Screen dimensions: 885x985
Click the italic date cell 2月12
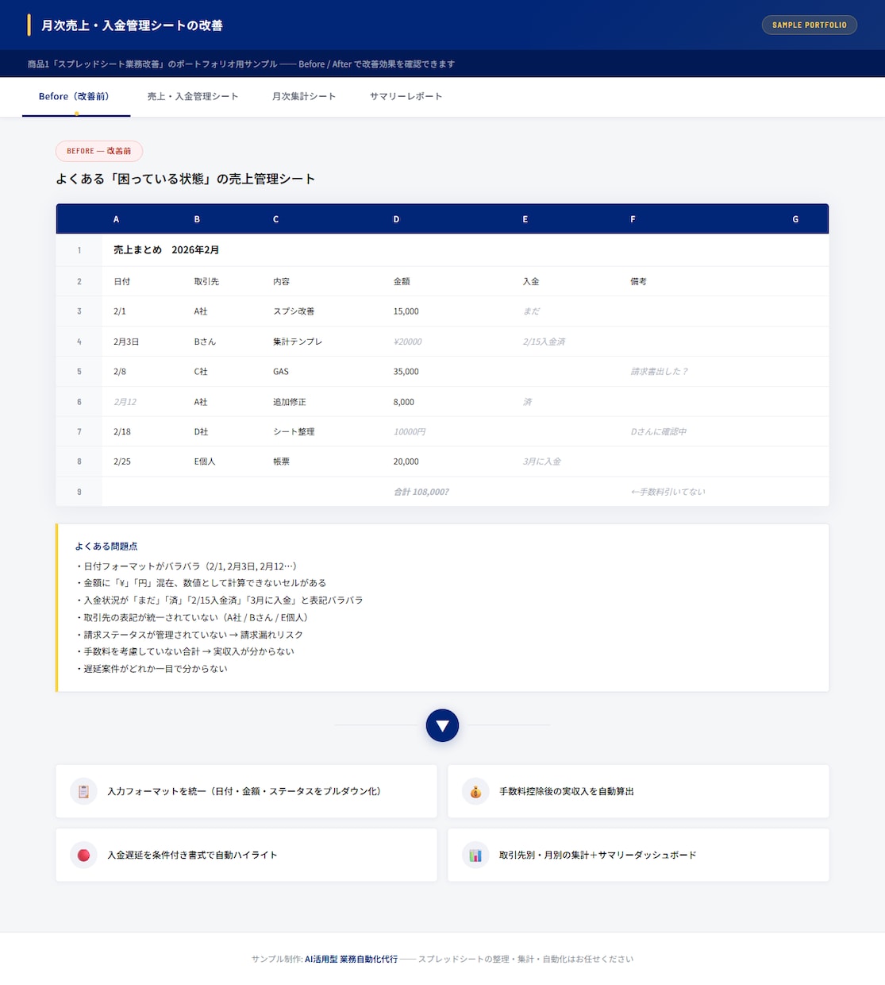pos(125,402)
